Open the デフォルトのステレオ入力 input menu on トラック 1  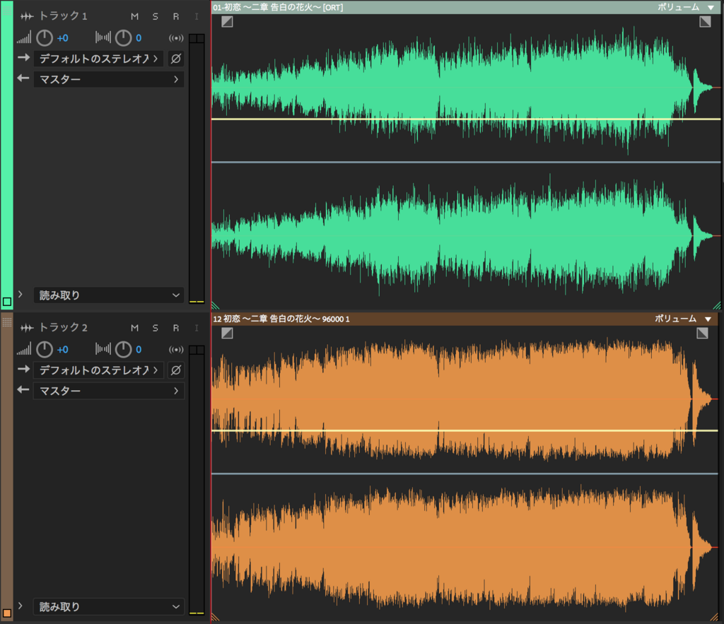coord(98,59)
